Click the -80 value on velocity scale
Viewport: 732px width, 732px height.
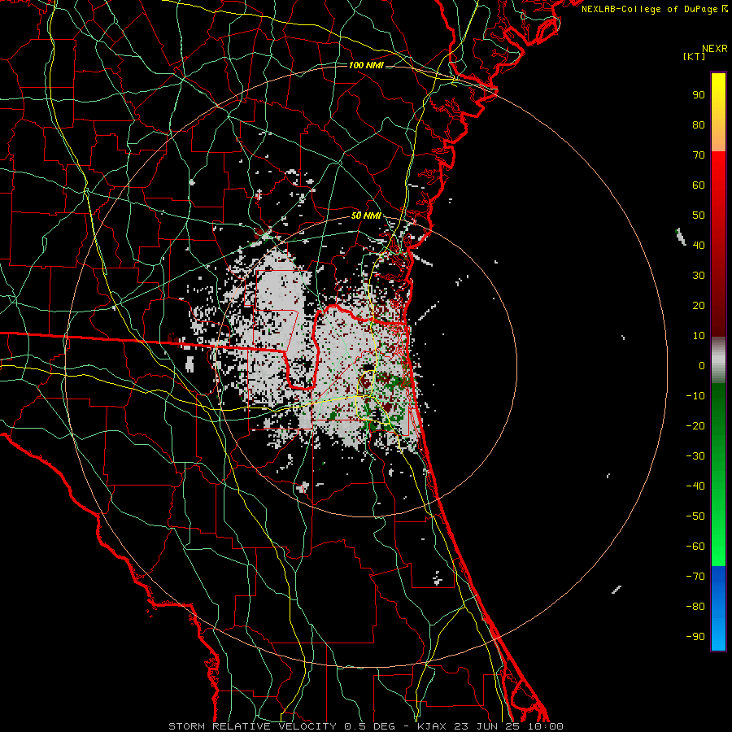pyautogui.click(x=695, y=607)
